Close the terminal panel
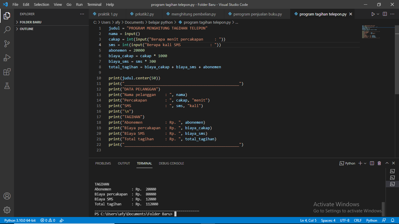The width and height of the screenshot is (399, 224). click(393, 163)
